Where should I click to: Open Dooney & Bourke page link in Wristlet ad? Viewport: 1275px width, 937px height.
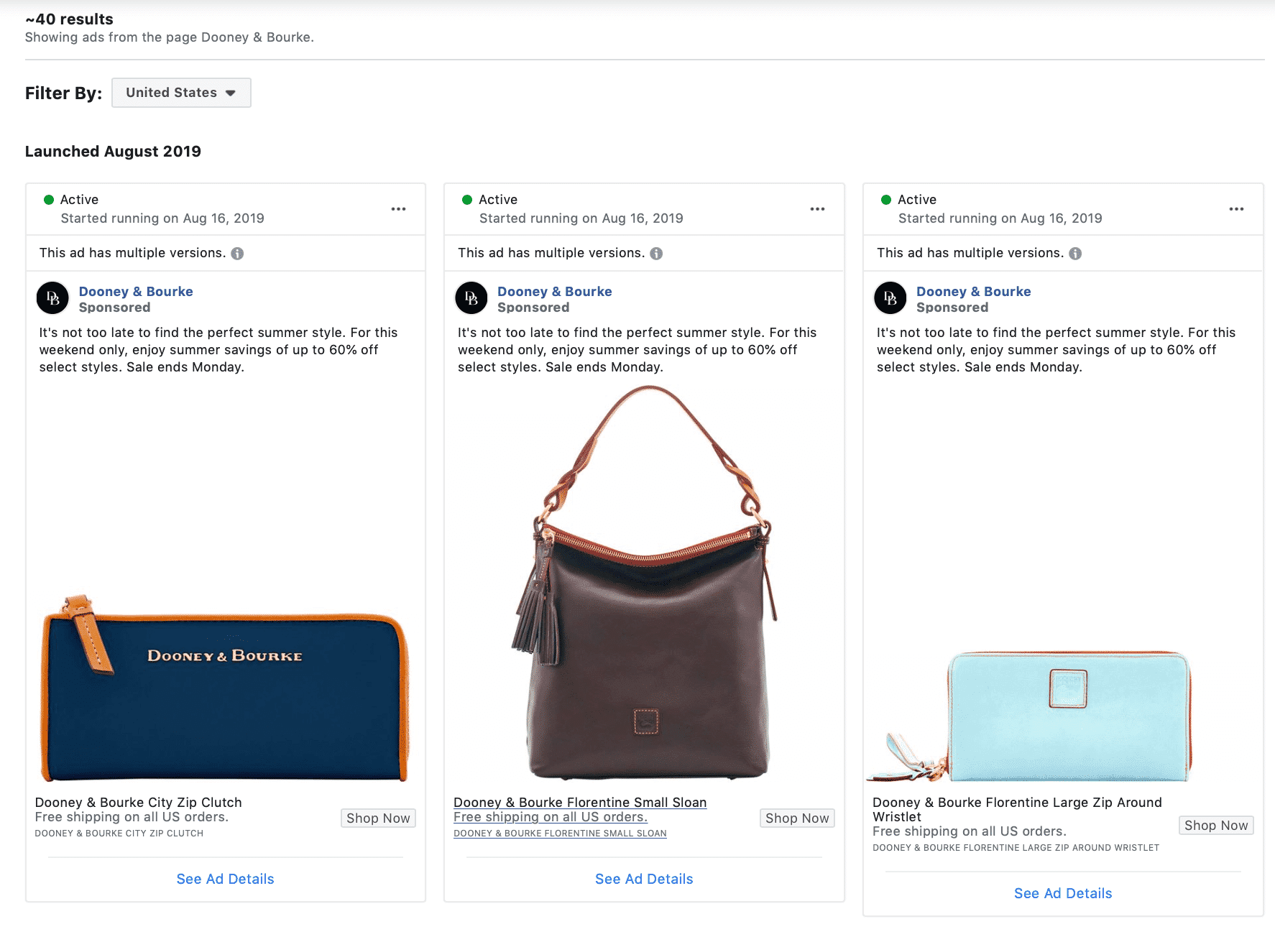coord(974,291)
